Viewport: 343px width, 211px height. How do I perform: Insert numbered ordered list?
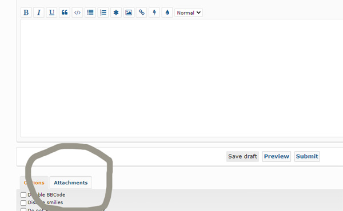(x=103, y=13)
